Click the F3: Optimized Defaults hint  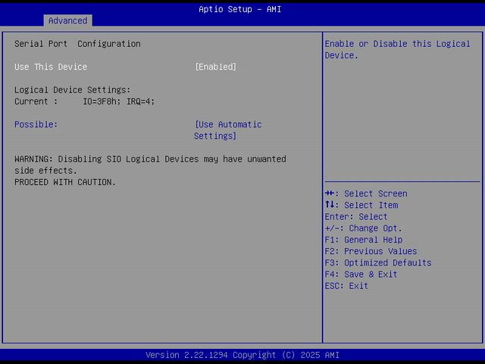[x=378, y=263]
